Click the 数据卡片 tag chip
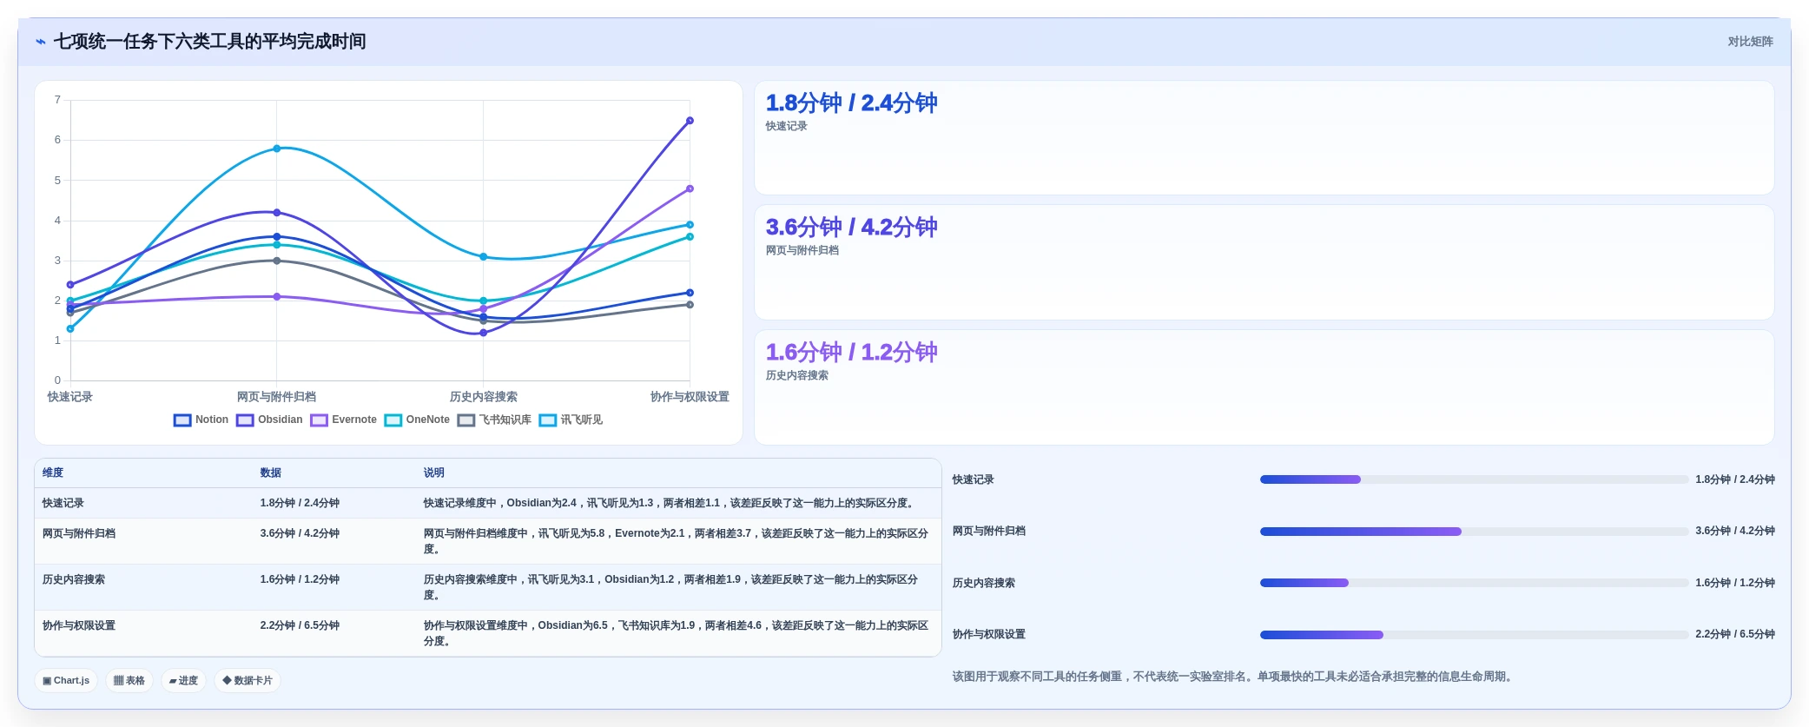 (x=248, y=680)
